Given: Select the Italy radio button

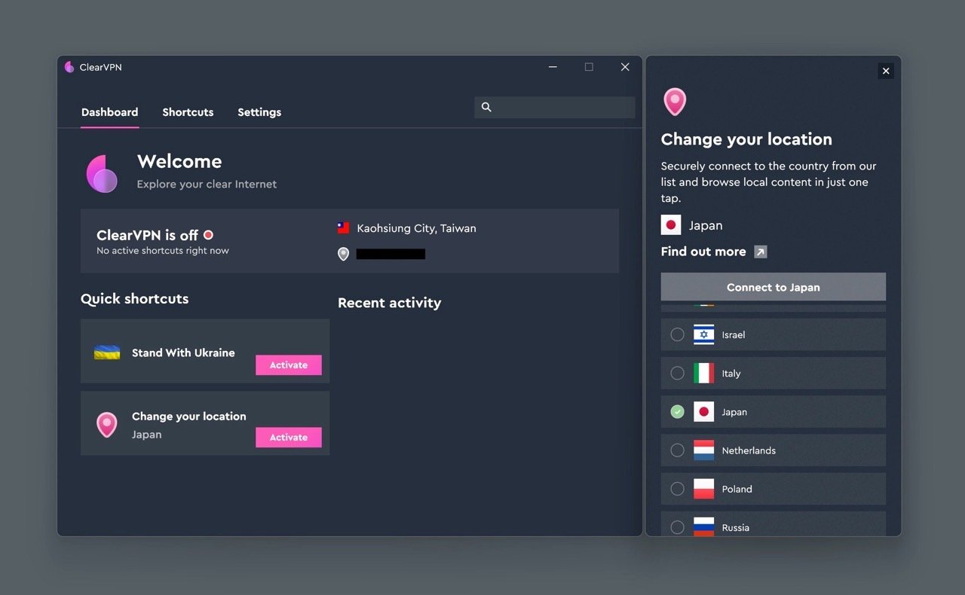Looking at the screenshot, I should [678, 373].
